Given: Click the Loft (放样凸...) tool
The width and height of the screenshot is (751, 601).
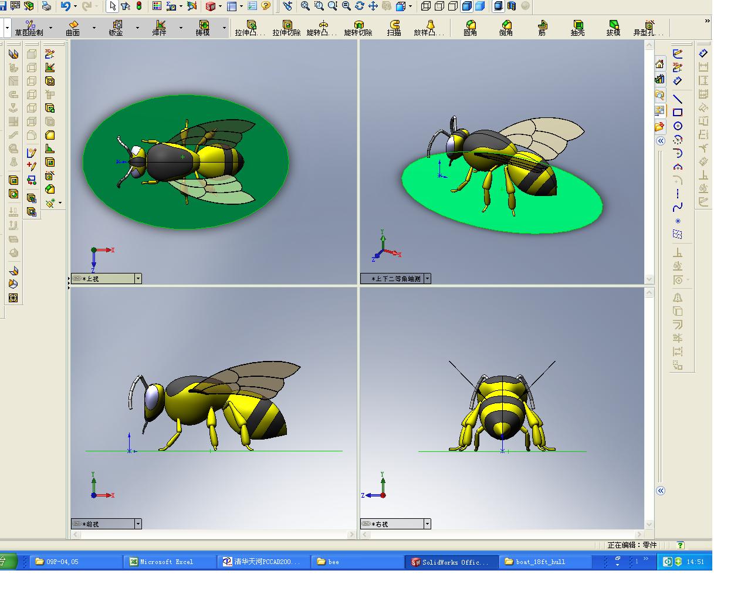Looking at the screenshot, I should tap(429, 28).
